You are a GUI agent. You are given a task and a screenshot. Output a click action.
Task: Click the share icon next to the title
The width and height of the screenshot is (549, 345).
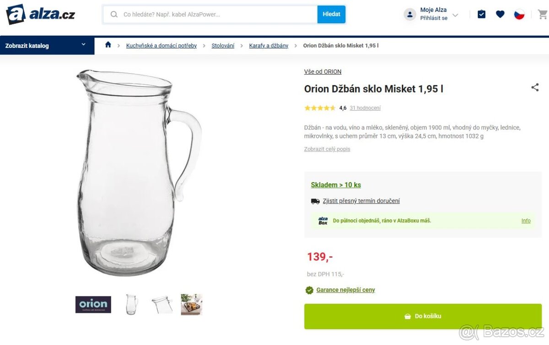click(x=535, y=87)
